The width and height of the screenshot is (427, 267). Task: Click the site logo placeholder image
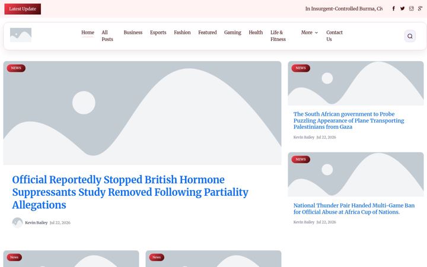click(x=21, y=35)
